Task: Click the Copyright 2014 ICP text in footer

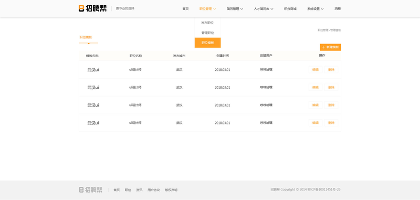Action: [306, 190]
